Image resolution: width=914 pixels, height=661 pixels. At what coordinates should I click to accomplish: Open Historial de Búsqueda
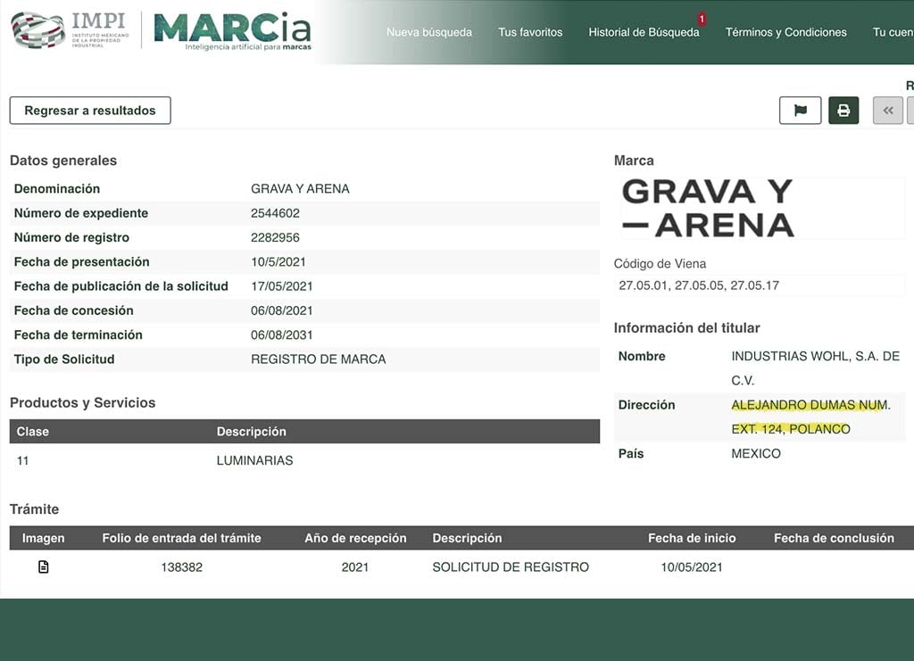click(x=644, y=32)
